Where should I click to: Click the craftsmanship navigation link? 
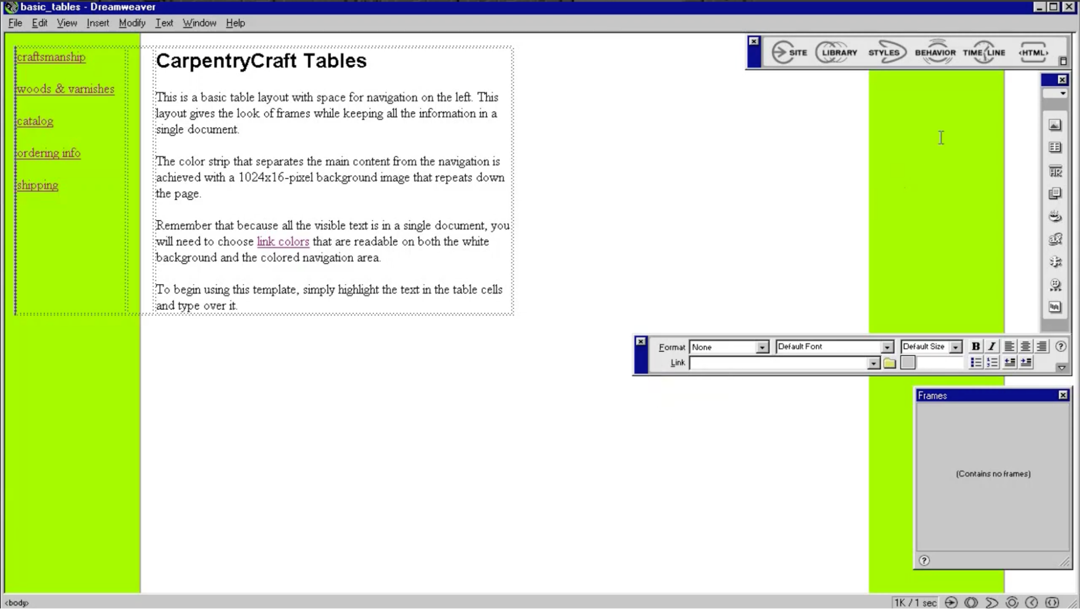click(x=51, y=57)
